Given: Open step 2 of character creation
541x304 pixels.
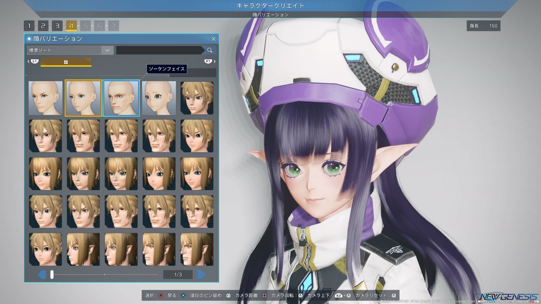Looking at the screenshot, I should coord(43,26).
